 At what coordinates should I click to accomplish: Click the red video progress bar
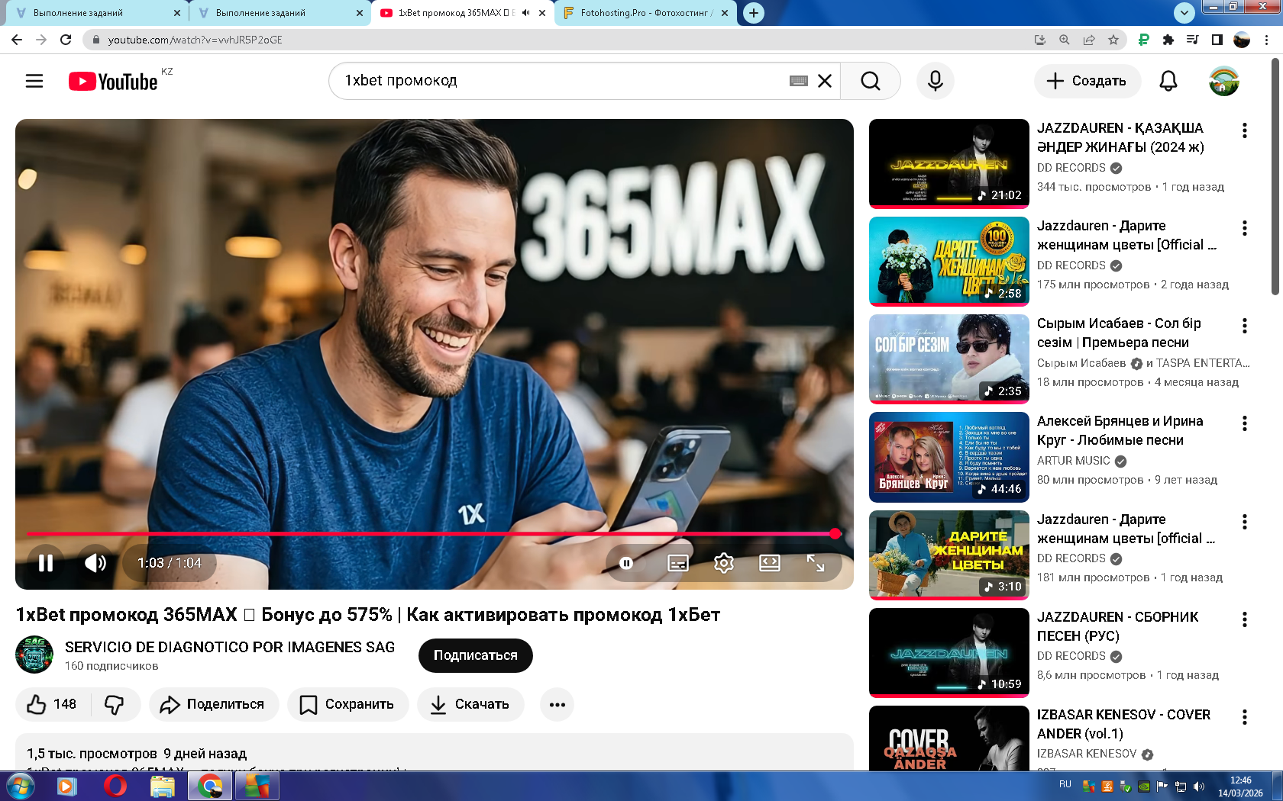click(x=428, y=534)
